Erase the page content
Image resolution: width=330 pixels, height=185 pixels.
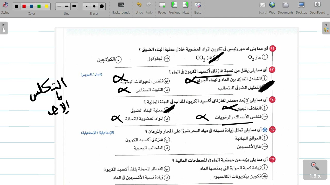tap(198, 8)
